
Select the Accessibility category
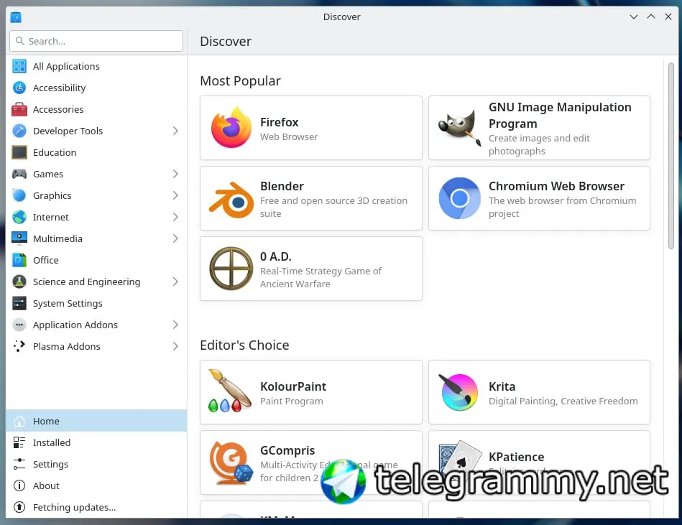96,88
